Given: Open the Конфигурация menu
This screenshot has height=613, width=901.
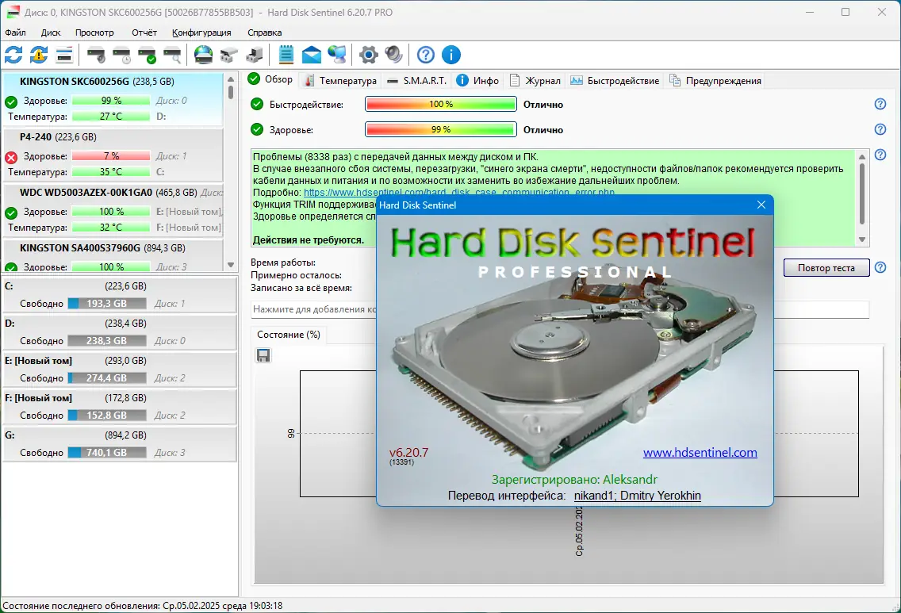Looking at the screenshot, I should (201, 33).
